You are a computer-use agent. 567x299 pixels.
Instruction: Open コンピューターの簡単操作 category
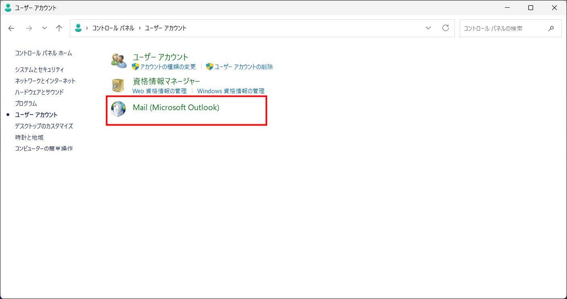coord(44,149)
